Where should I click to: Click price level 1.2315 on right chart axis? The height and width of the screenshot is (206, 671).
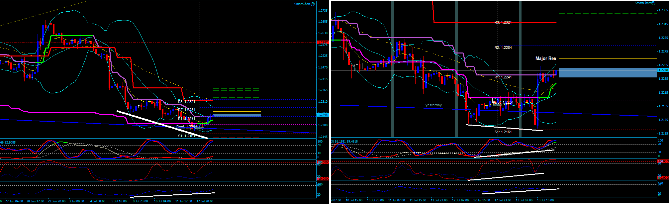pyautogui.click(x=663, y=24)
